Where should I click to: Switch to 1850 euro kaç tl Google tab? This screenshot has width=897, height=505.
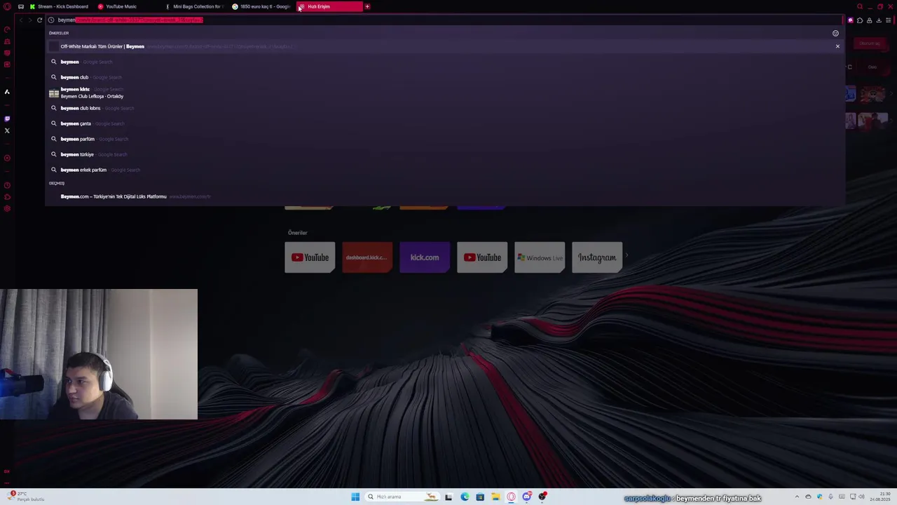(x=261, y=6)
